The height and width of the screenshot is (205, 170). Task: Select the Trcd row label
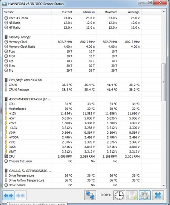[x=12, y=56]
